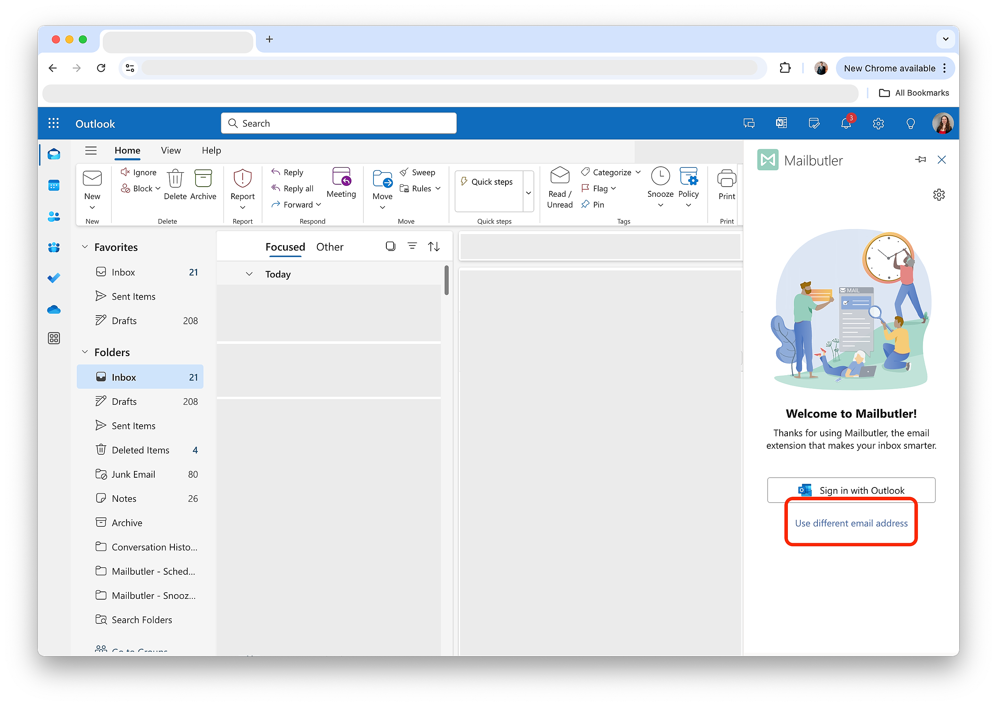Reload the page in Chrome
Image resolution: width=997 pixels, height=706 pixels.
click(101, 68)
